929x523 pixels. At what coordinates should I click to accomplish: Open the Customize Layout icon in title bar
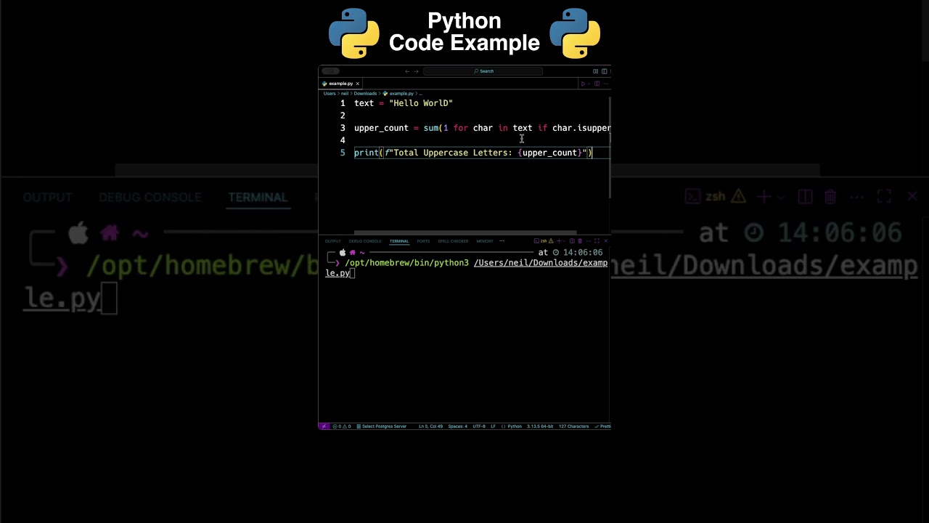[x=596, y=71]
